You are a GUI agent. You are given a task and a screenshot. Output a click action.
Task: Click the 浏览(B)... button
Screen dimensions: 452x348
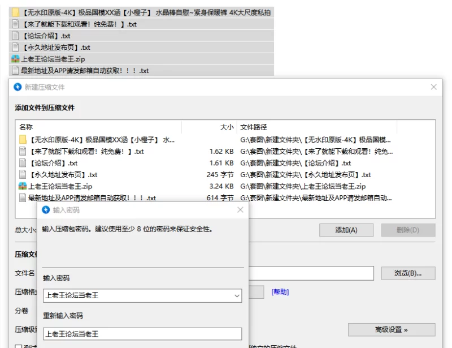coord(408,273)
